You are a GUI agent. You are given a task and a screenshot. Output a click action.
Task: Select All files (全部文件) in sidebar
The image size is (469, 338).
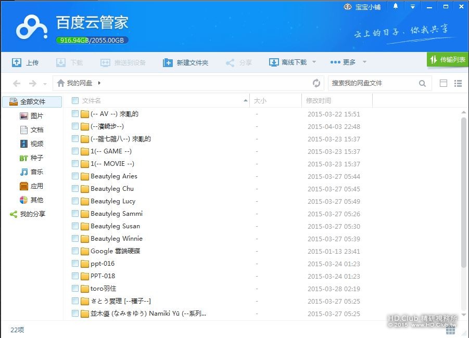point(32,101)
